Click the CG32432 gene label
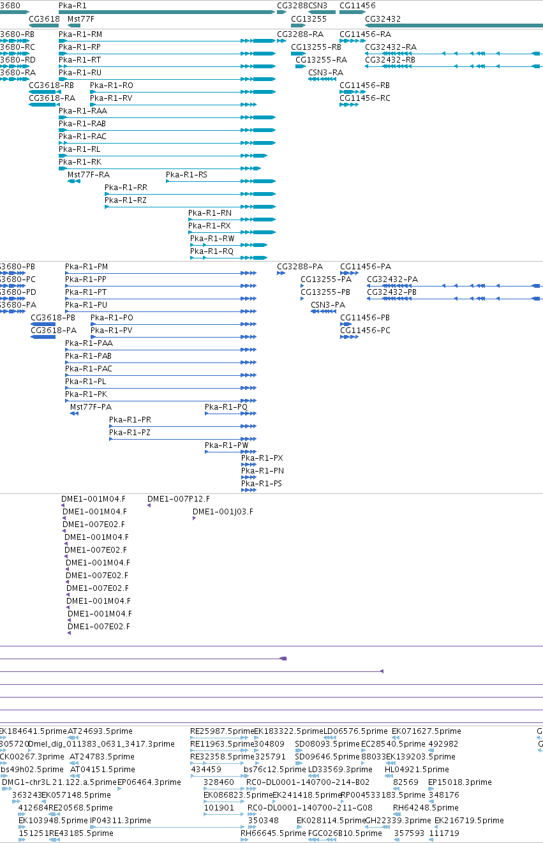Viewport: 543px width, 843px height. pyautogui.click(x=383, y=19)
